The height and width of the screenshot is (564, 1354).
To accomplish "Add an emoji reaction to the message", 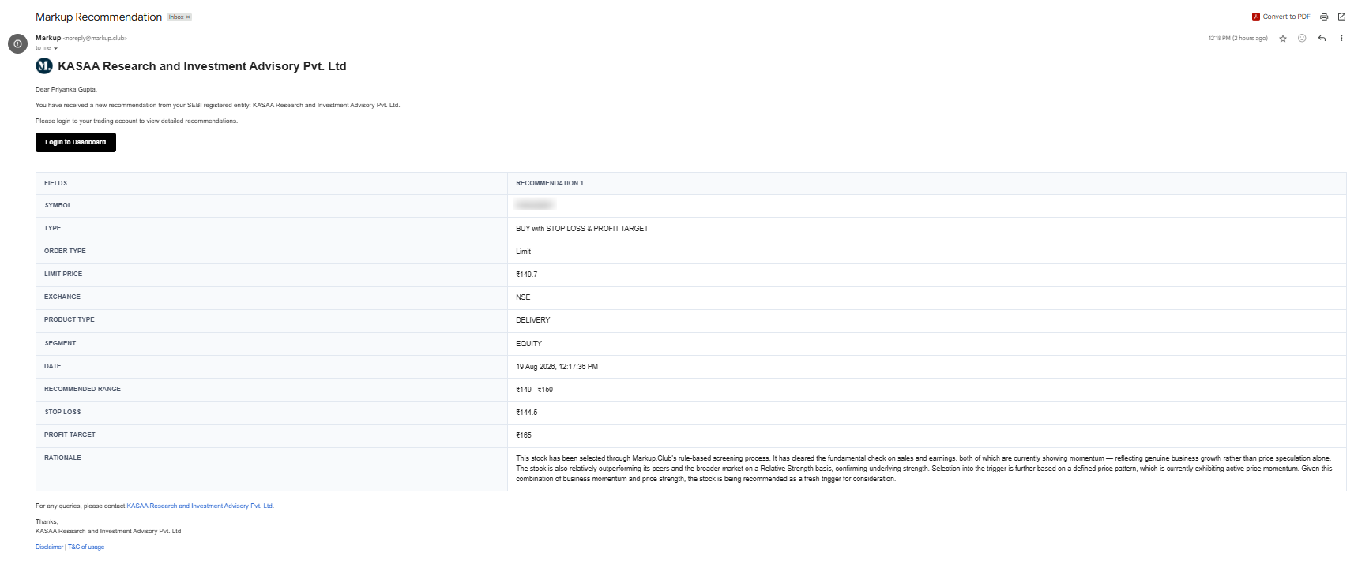I will pos(1302,38).
